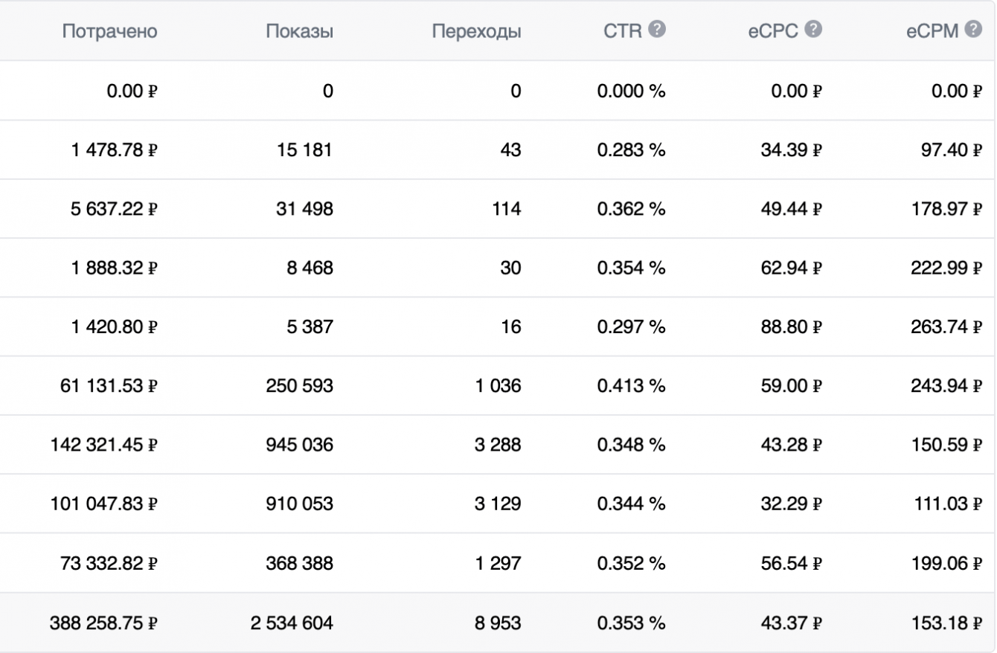The width and height of the screenshot is (997, 653).
Task: Click the 910 053 impressions cell
Action: tap(300, 504)
